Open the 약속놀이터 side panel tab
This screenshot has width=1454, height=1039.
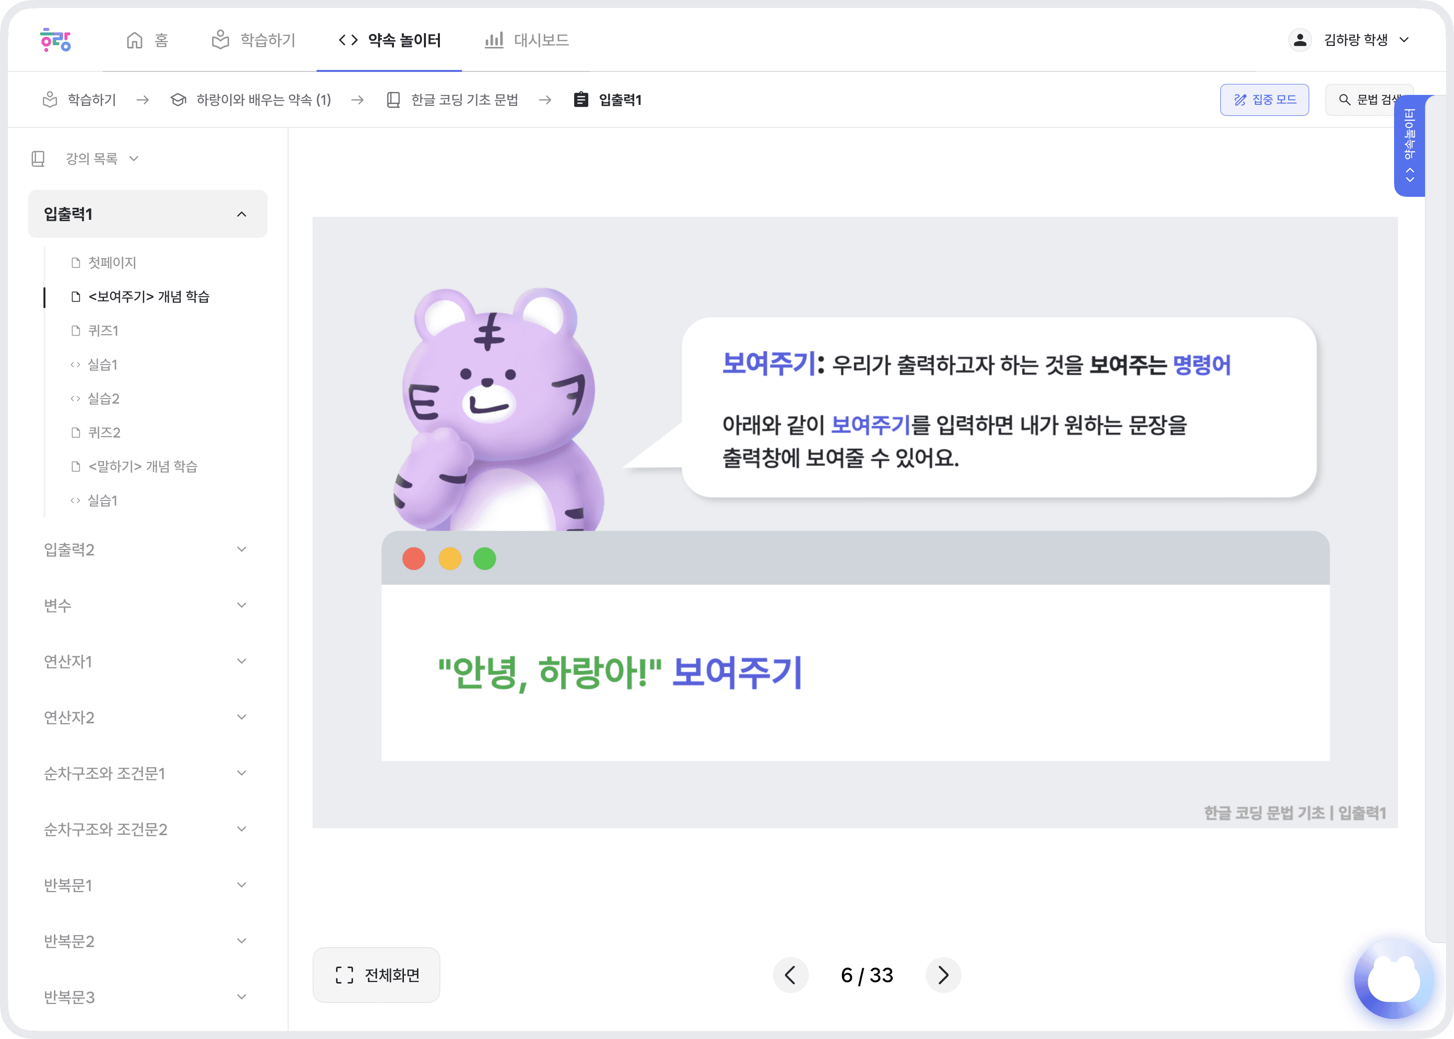click(1409, 146)
